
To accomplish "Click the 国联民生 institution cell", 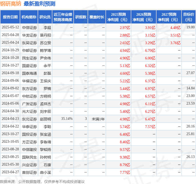I will 29,157.
